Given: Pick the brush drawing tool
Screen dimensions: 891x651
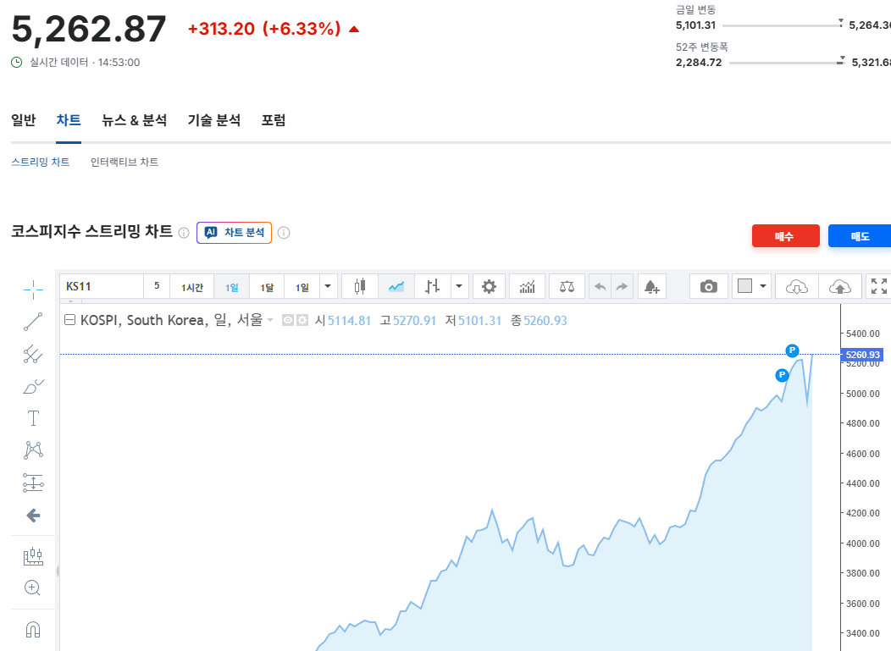Looking at the screenshot, I should click(x=33, y=387).
